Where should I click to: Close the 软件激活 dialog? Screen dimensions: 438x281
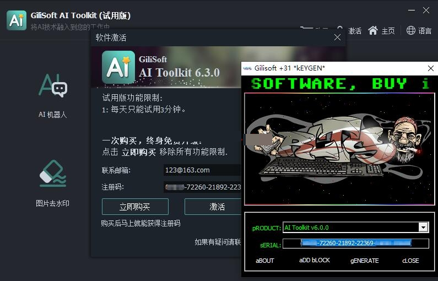click(337, 37)
